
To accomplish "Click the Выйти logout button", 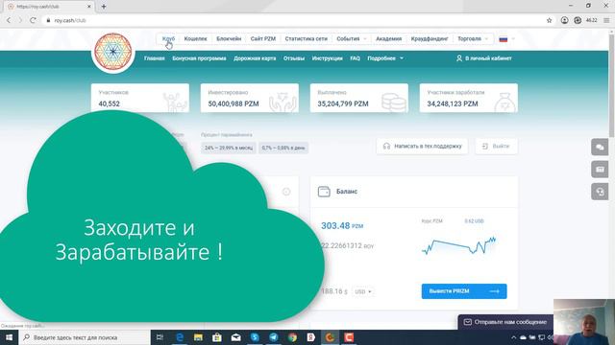I will [x=497, y=147].
